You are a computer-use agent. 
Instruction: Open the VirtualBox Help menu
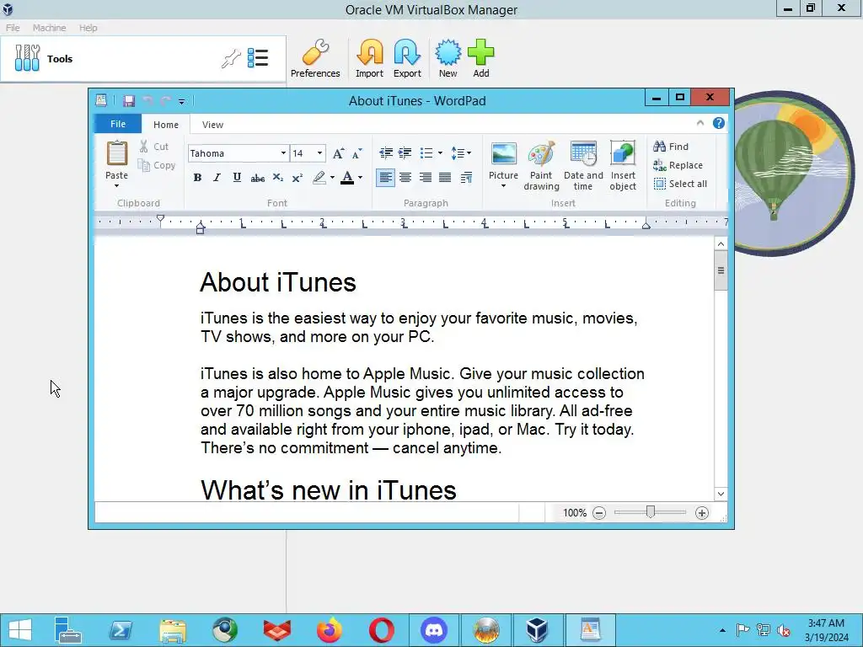(x=88, y=28)
